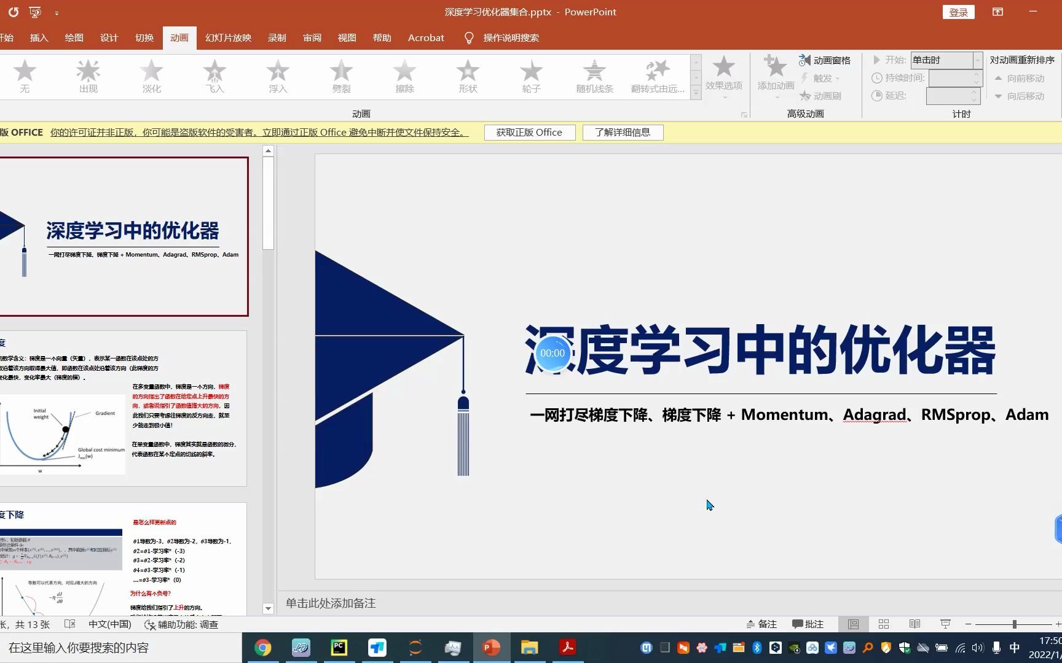Select the first slide thumbnail in the panel
Viewport: 1062px width, 663px height.
click(123, 237)
